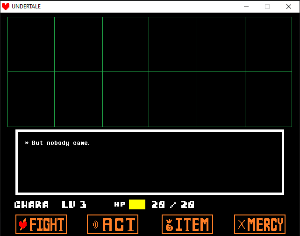Click the X icon in MERCY
300x236 pixels.
click(242, 224)
